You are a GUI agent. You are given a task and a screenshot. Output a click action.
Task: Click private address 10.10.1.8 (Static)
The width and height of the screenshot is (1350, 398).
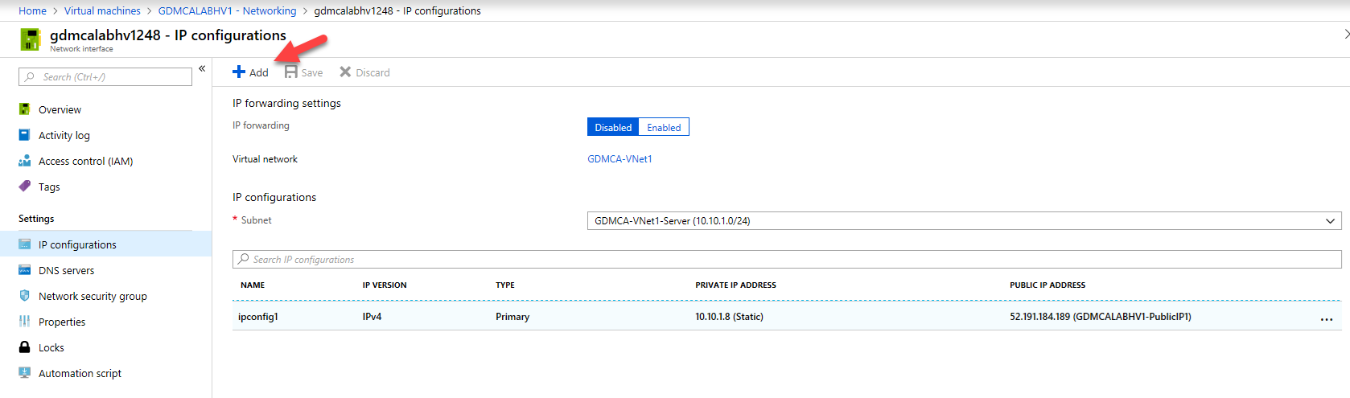[729, 317]
